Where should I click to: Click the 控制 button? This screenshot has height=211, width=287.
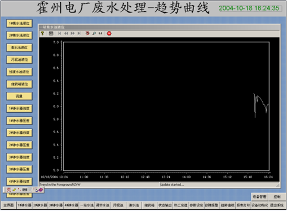click(x=277, y=197)
